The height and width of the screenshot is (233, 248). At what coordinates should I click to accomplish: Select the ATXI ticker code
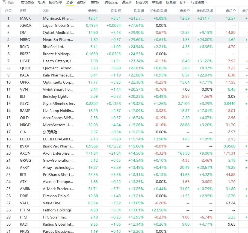coord(24,182)
